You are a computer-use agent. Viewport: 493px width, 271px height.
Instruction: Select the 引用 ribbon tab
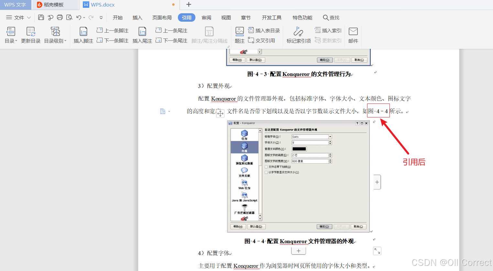click(x=187, y=17)
